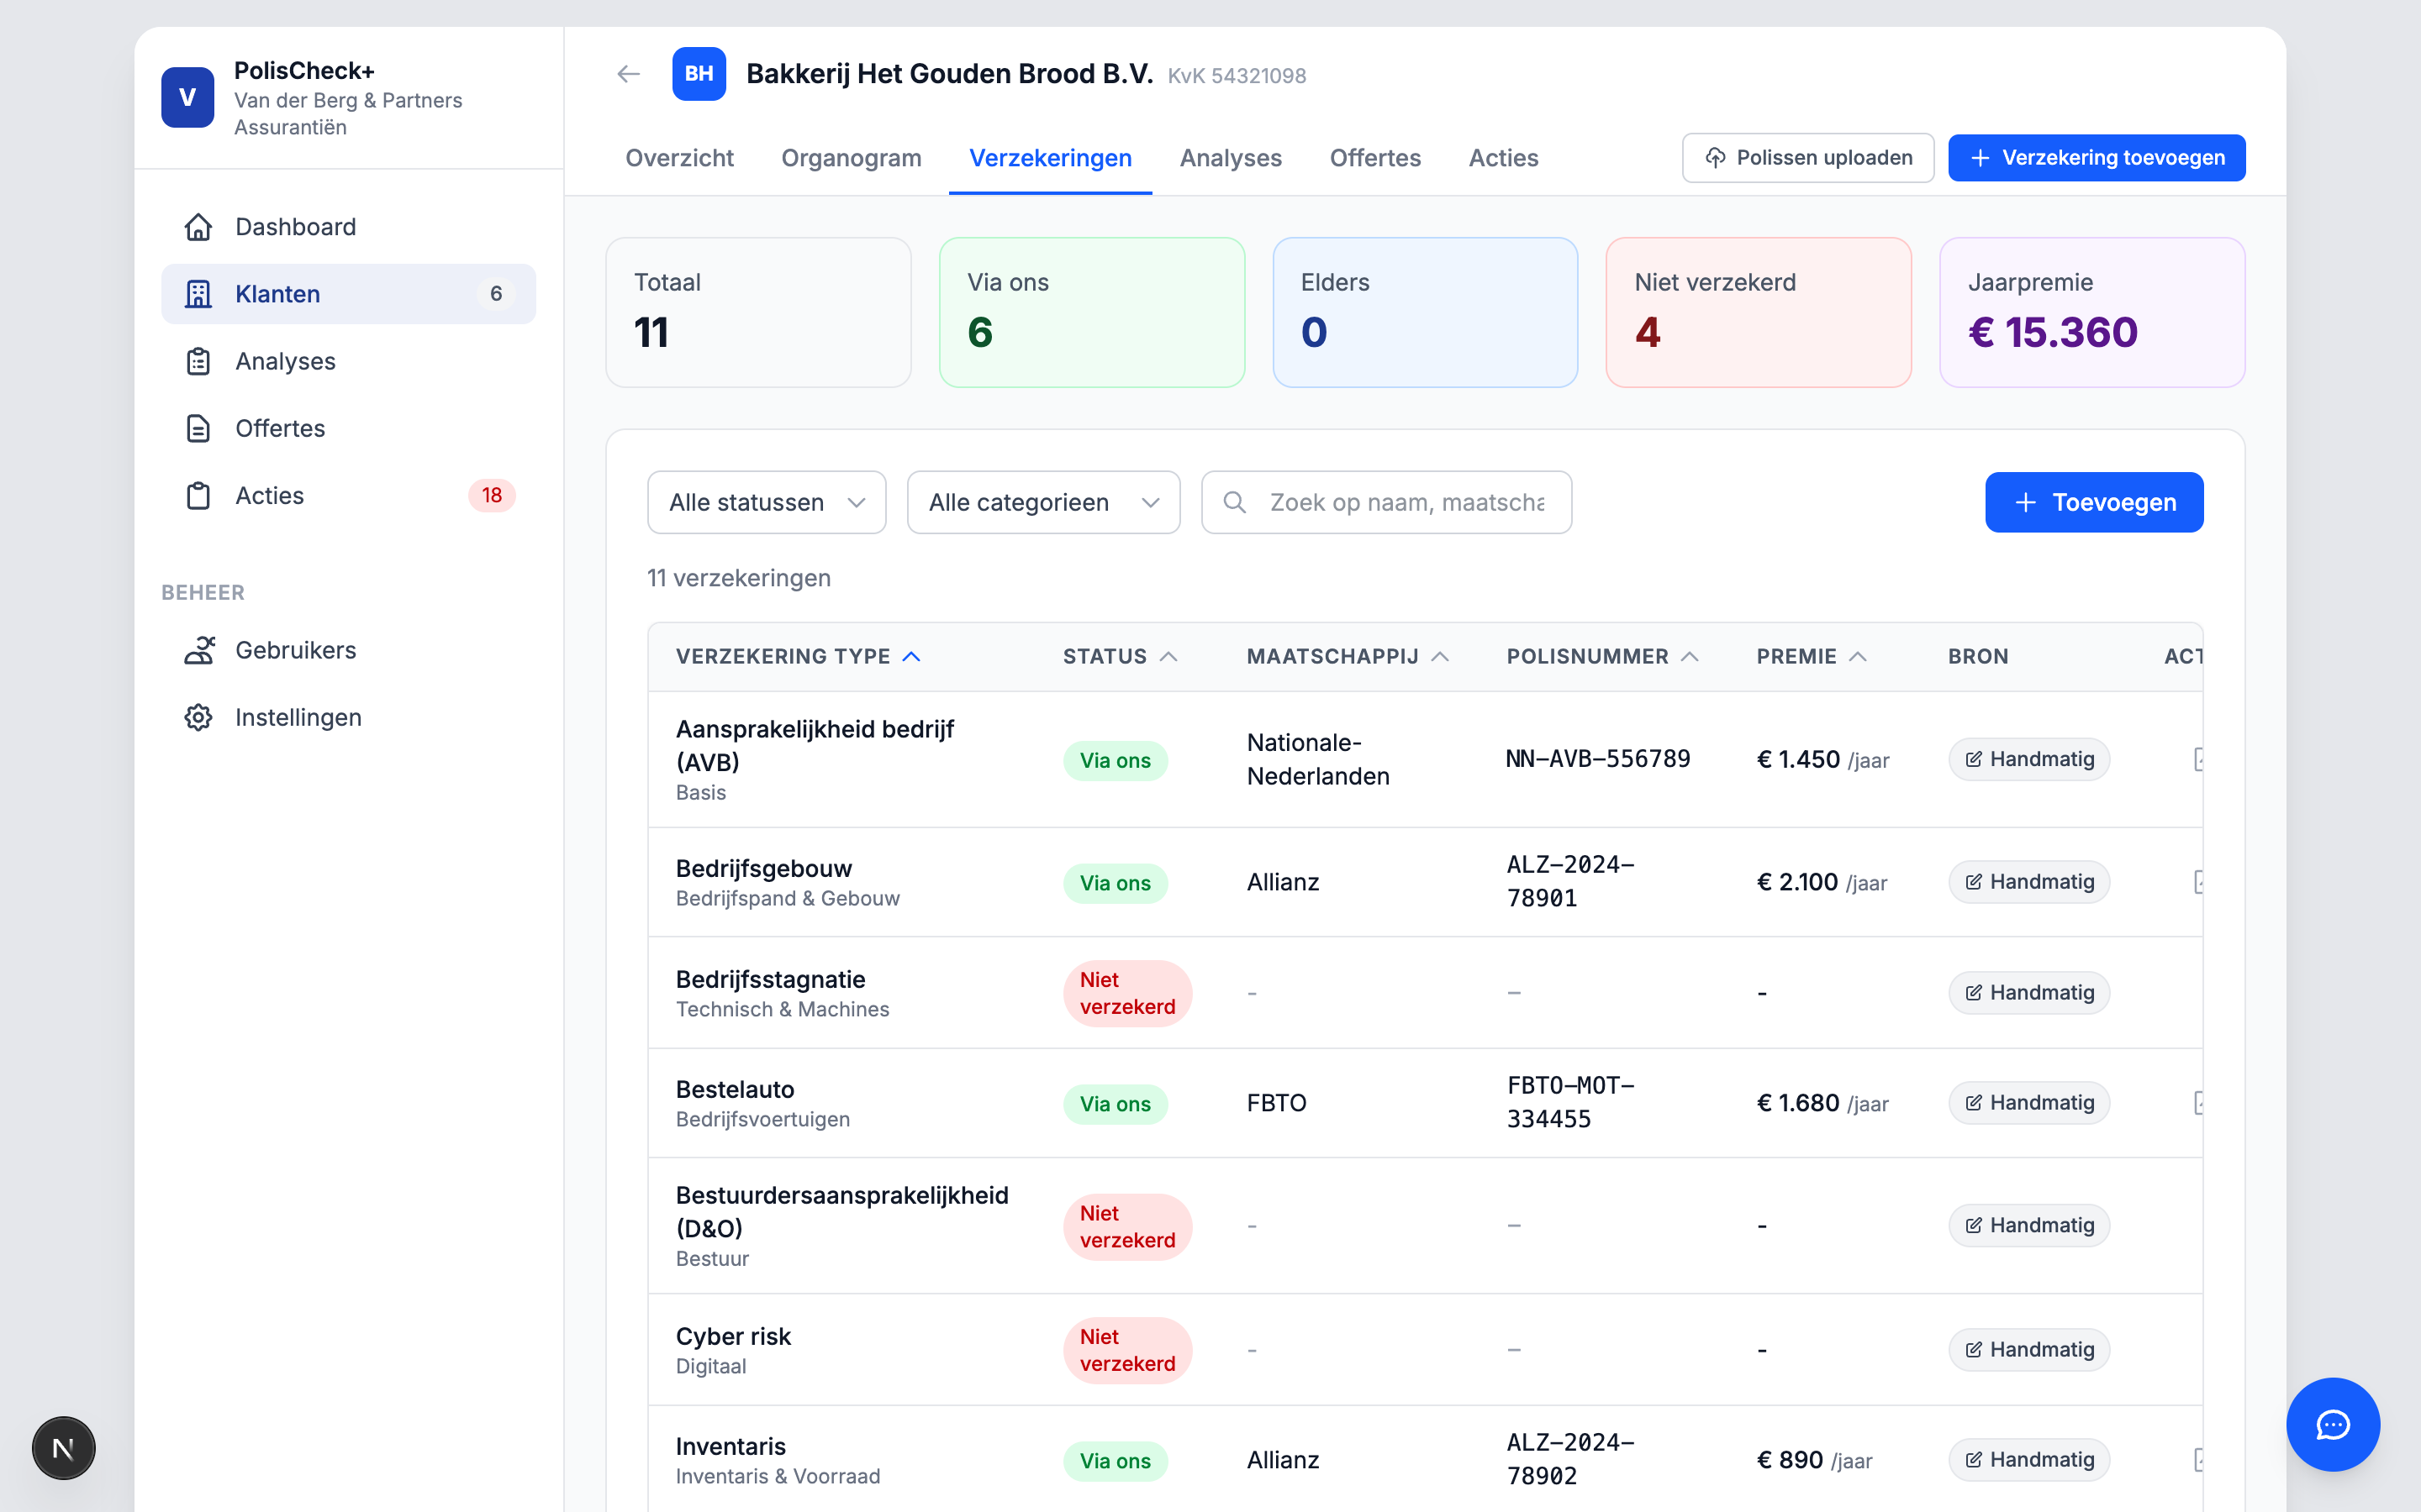Click the Dashboard home icon

coord(198,227)
